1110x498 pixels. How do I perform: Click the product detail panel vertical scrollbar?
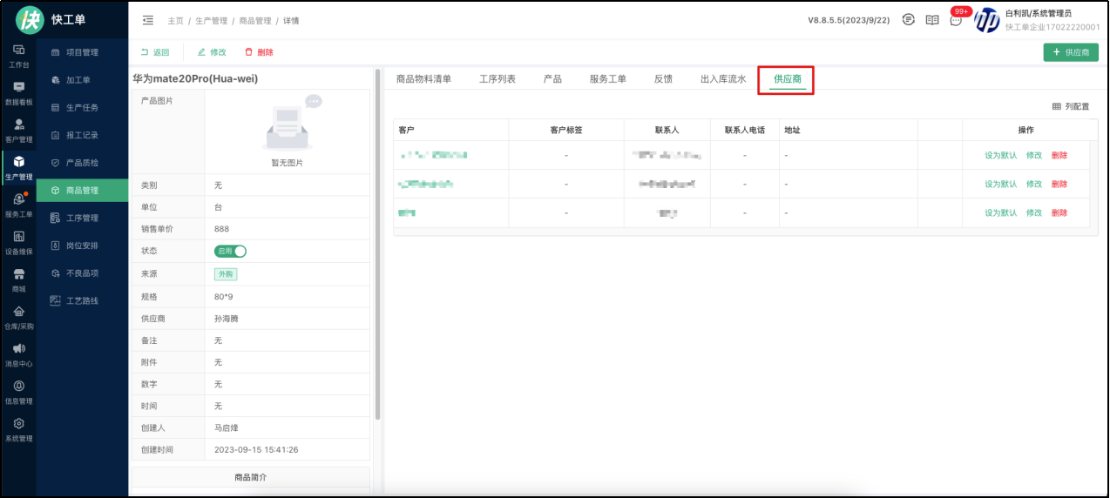tap(377, 244)
